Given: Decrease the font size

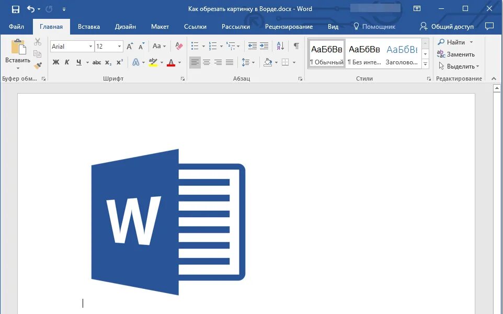Looking at the screenshot, I should tap(141, 47).
